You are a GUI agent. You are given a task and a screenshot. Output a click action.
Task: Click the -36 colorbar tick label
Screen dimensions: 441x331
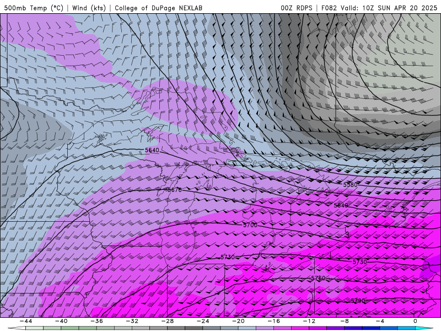click(x=96, y=321)
